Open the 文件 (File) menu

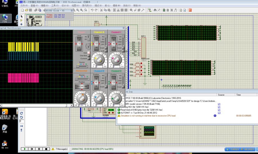pyautogui.click(x=24, y=5)
